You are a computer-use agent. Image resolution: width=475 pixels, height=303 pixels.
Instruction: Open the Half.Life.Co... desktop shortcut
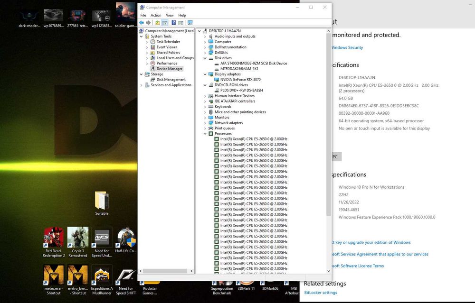click(x=126, y=240)
